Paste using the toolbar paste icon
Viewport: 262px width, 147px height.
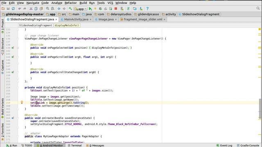click(41, 9)
